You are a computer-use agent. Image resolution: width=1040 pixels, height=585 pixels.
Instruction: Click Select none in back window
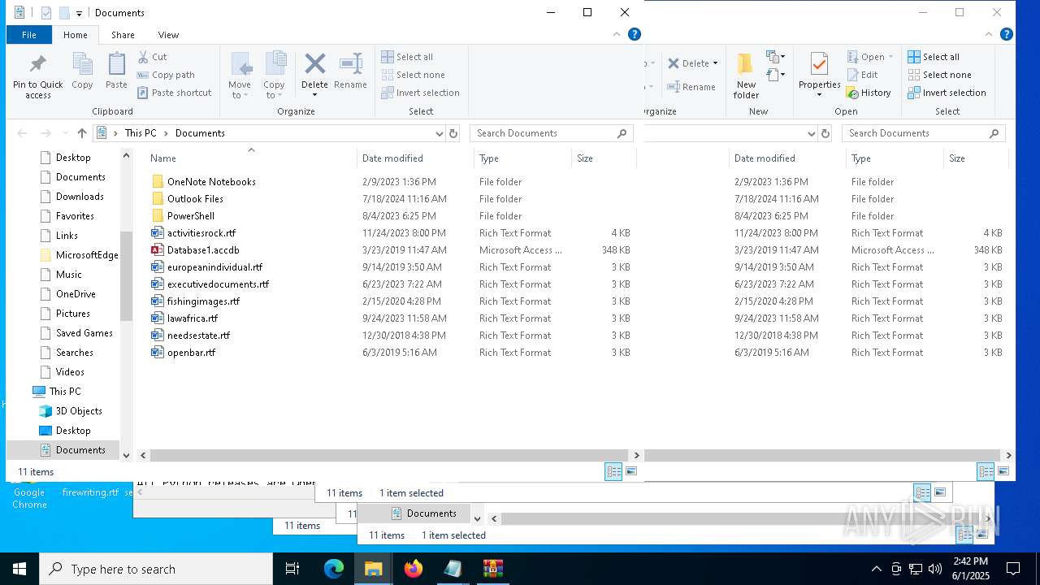click(939, 75)
